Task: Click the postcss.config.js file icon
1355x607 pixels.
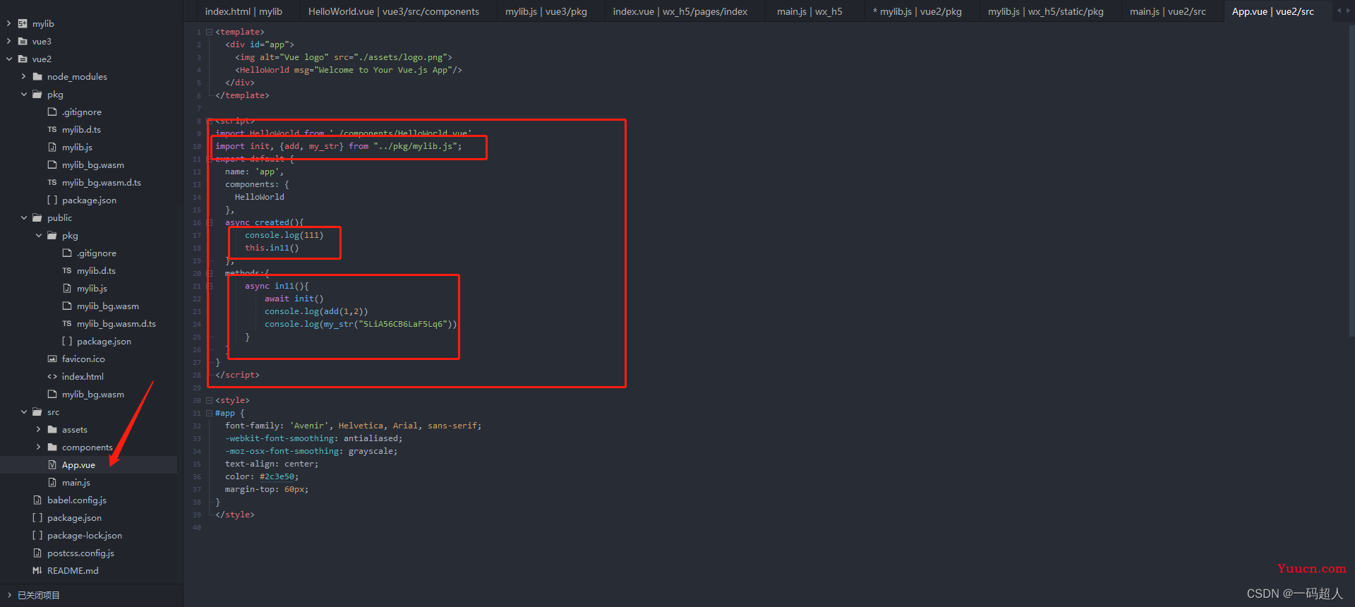Action: click(x=37, y=553)
